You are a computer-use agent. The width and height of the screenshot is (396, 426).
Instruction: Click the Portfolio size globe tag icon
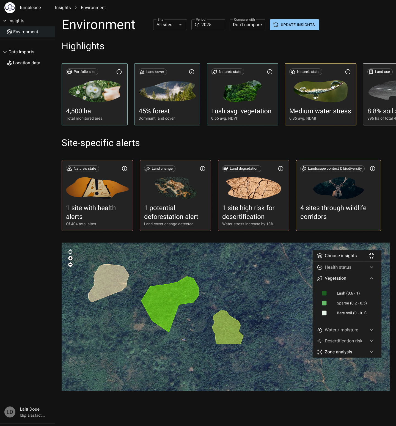[x=70, y=72]
